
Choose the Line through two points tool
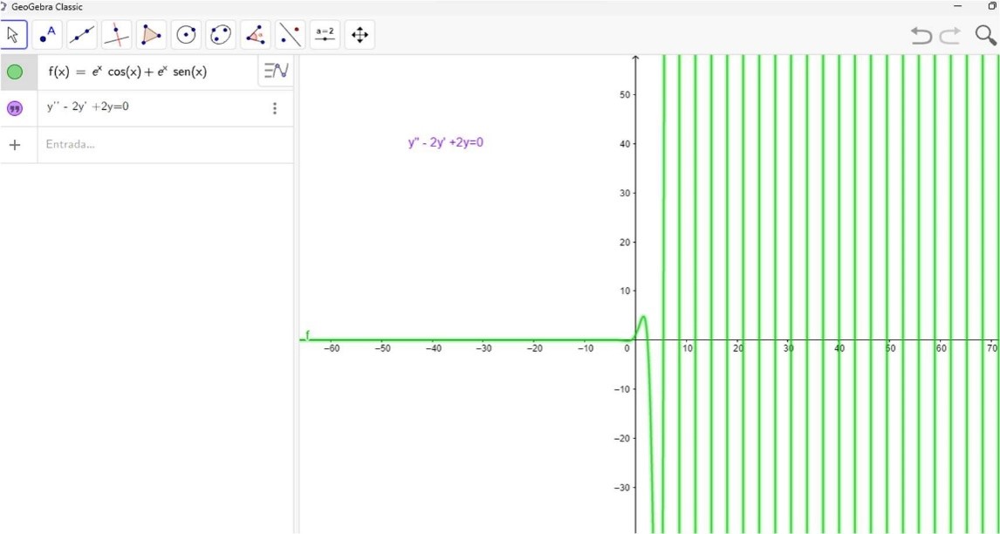click(x=82, y=35)
